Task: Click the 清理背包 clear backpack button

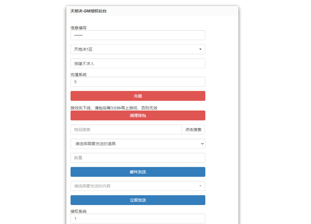Action: (138, 115)
